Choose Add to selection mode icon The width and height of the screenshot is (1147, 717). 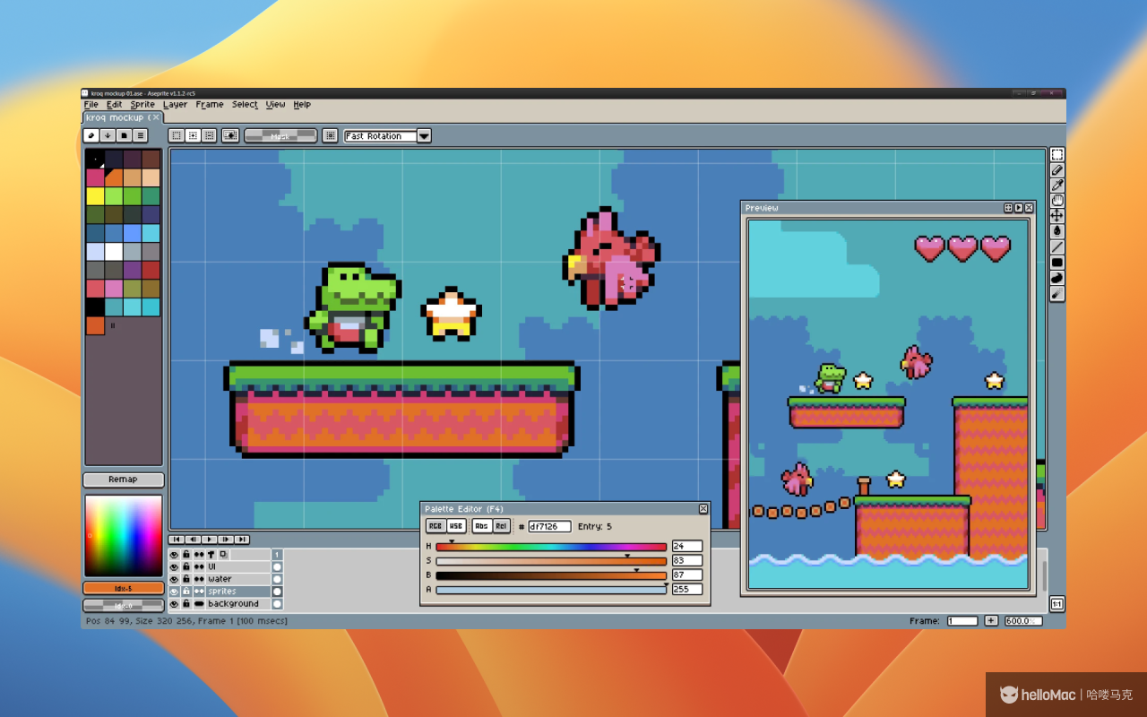pyautogui.click(x=193, y=135)
